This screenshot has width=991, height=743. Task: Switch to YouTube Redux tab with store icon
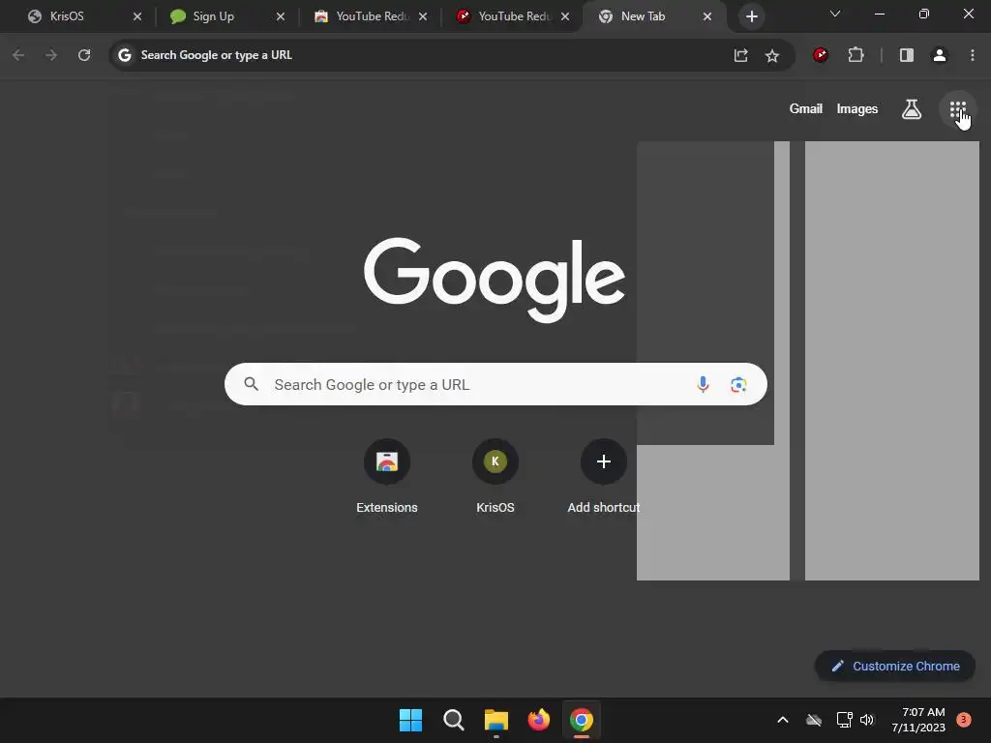[x=370, y=16]
